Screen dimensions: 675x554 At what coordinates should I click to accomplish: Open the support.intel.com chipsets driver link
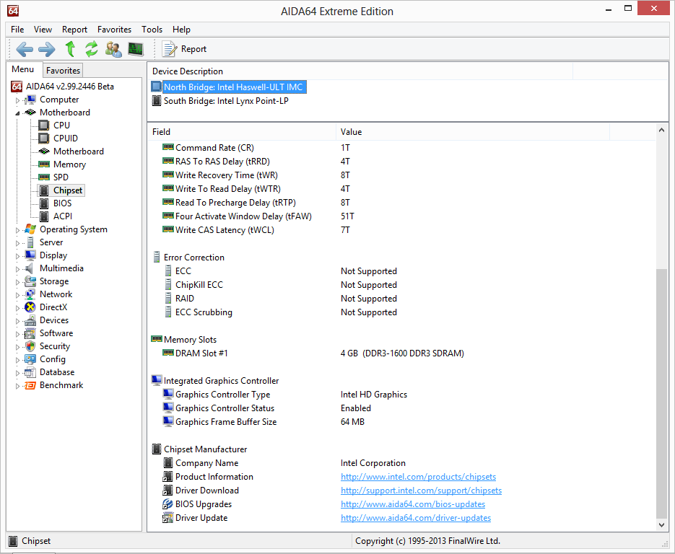coord(421,491)
